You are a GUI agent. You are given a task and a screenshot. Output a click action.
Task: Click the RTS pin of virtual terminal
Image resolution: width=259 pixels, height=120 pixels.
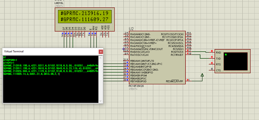218,65
